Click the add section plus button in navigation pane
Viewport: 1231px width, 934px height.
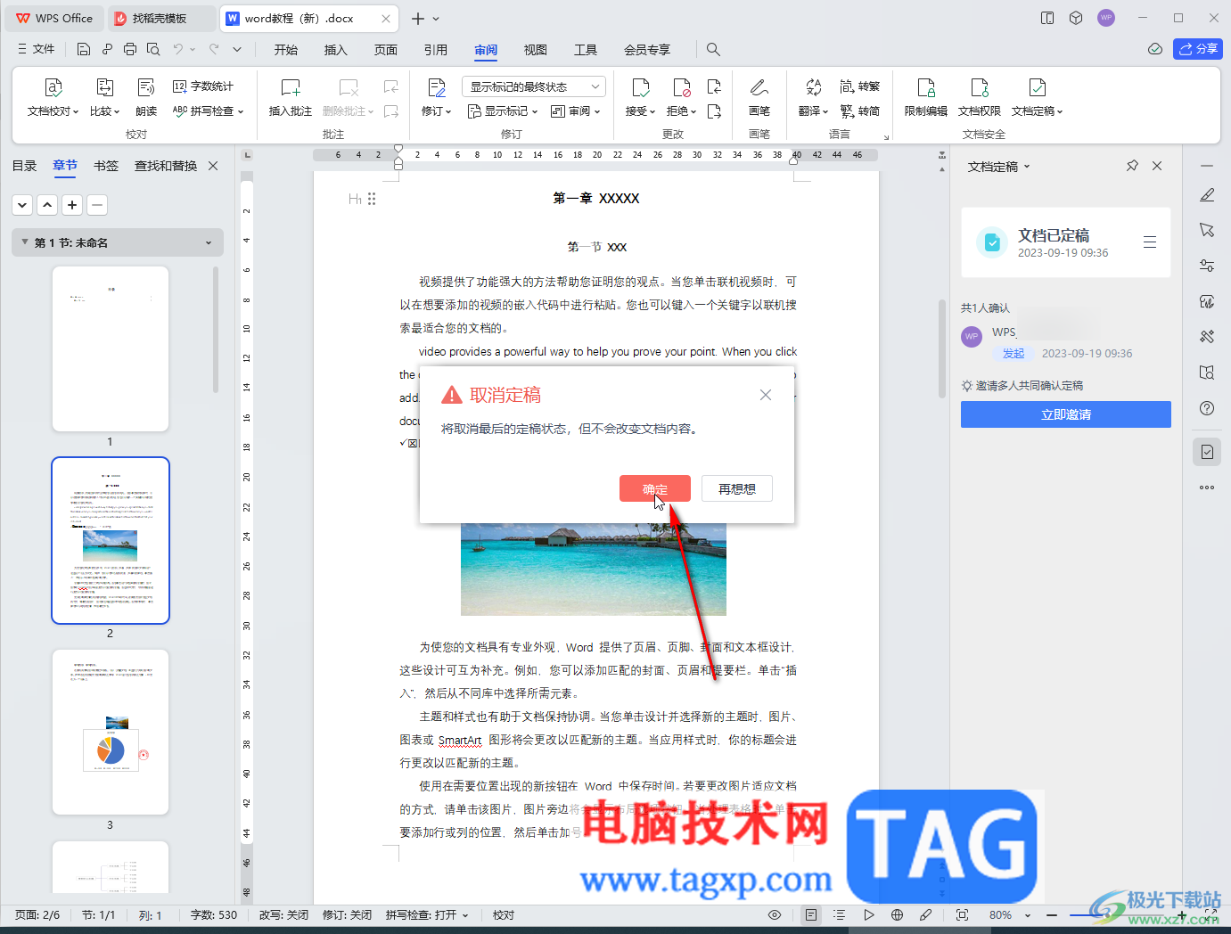(x=72, y=205)
